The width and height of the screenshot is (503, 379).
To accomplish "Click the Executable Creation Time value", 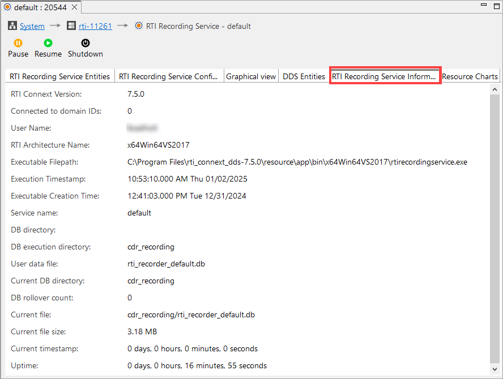I will [187, 196].
